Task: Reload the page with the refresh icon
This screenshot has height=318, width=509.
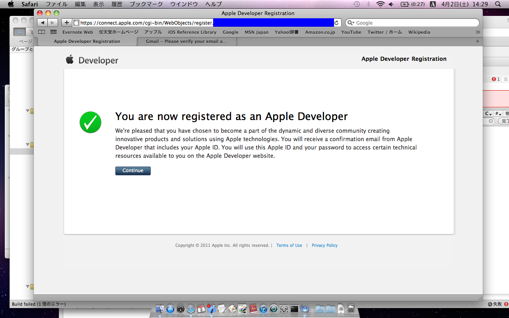Action: click(337, 23)
